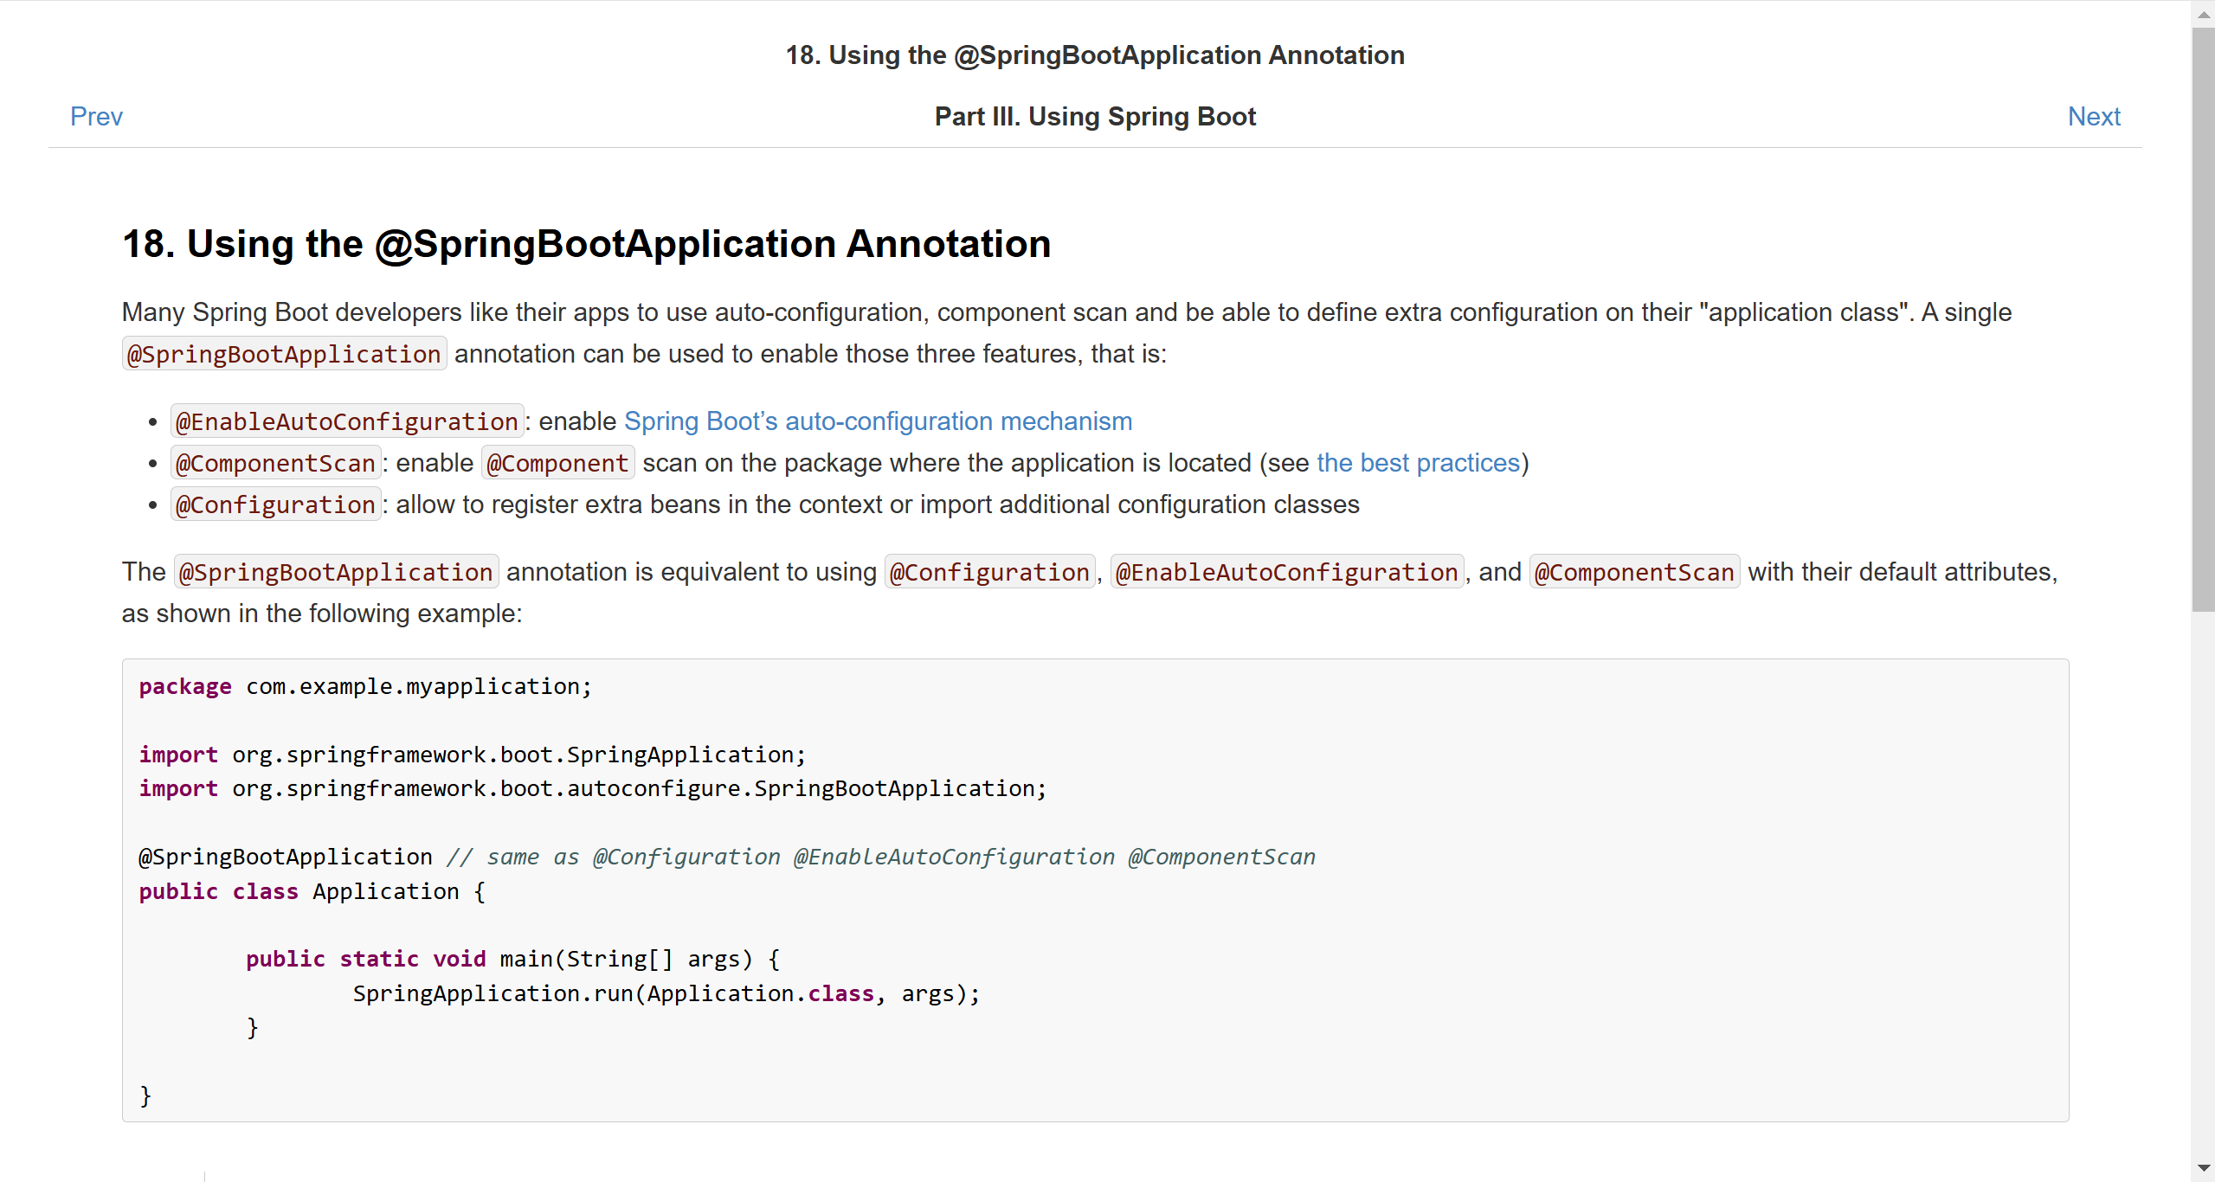The height and width of the screenshot is (1182, 2215).
Task: Click the main section heading '18. Using the @SpringBootApplication Annotation'
Action: (586, 244)
